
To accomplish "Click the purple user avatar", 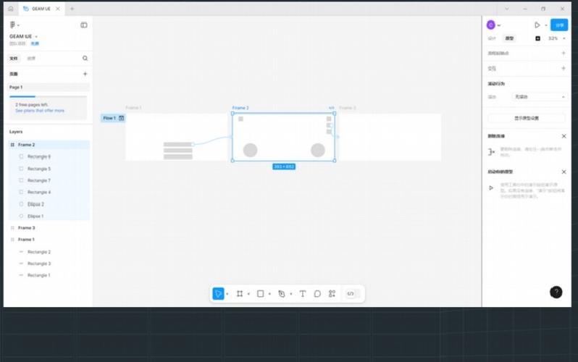I will click(x=490, y=25).
